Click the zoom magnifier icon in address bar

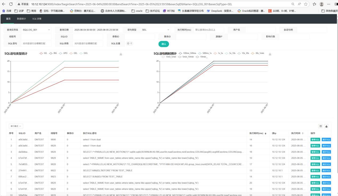pos(293,4)
